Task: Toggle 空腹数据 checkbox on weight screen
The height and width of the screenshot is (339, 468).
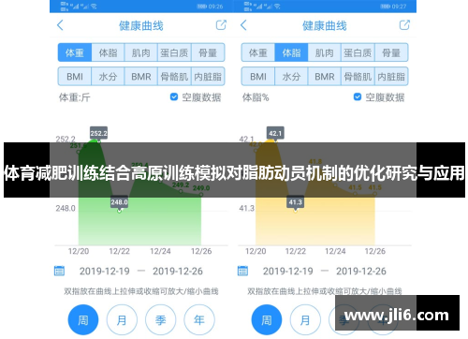Action: (x=174, y=97)
